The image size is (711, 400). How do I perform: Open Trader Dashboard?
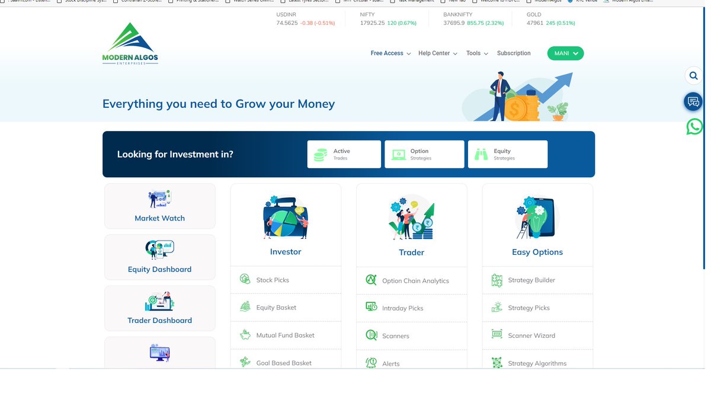(x=160, y=308)
